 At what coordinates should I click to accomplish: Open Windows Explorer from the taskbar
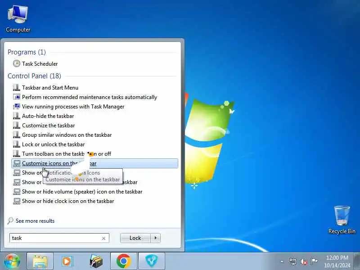point(40,261)
